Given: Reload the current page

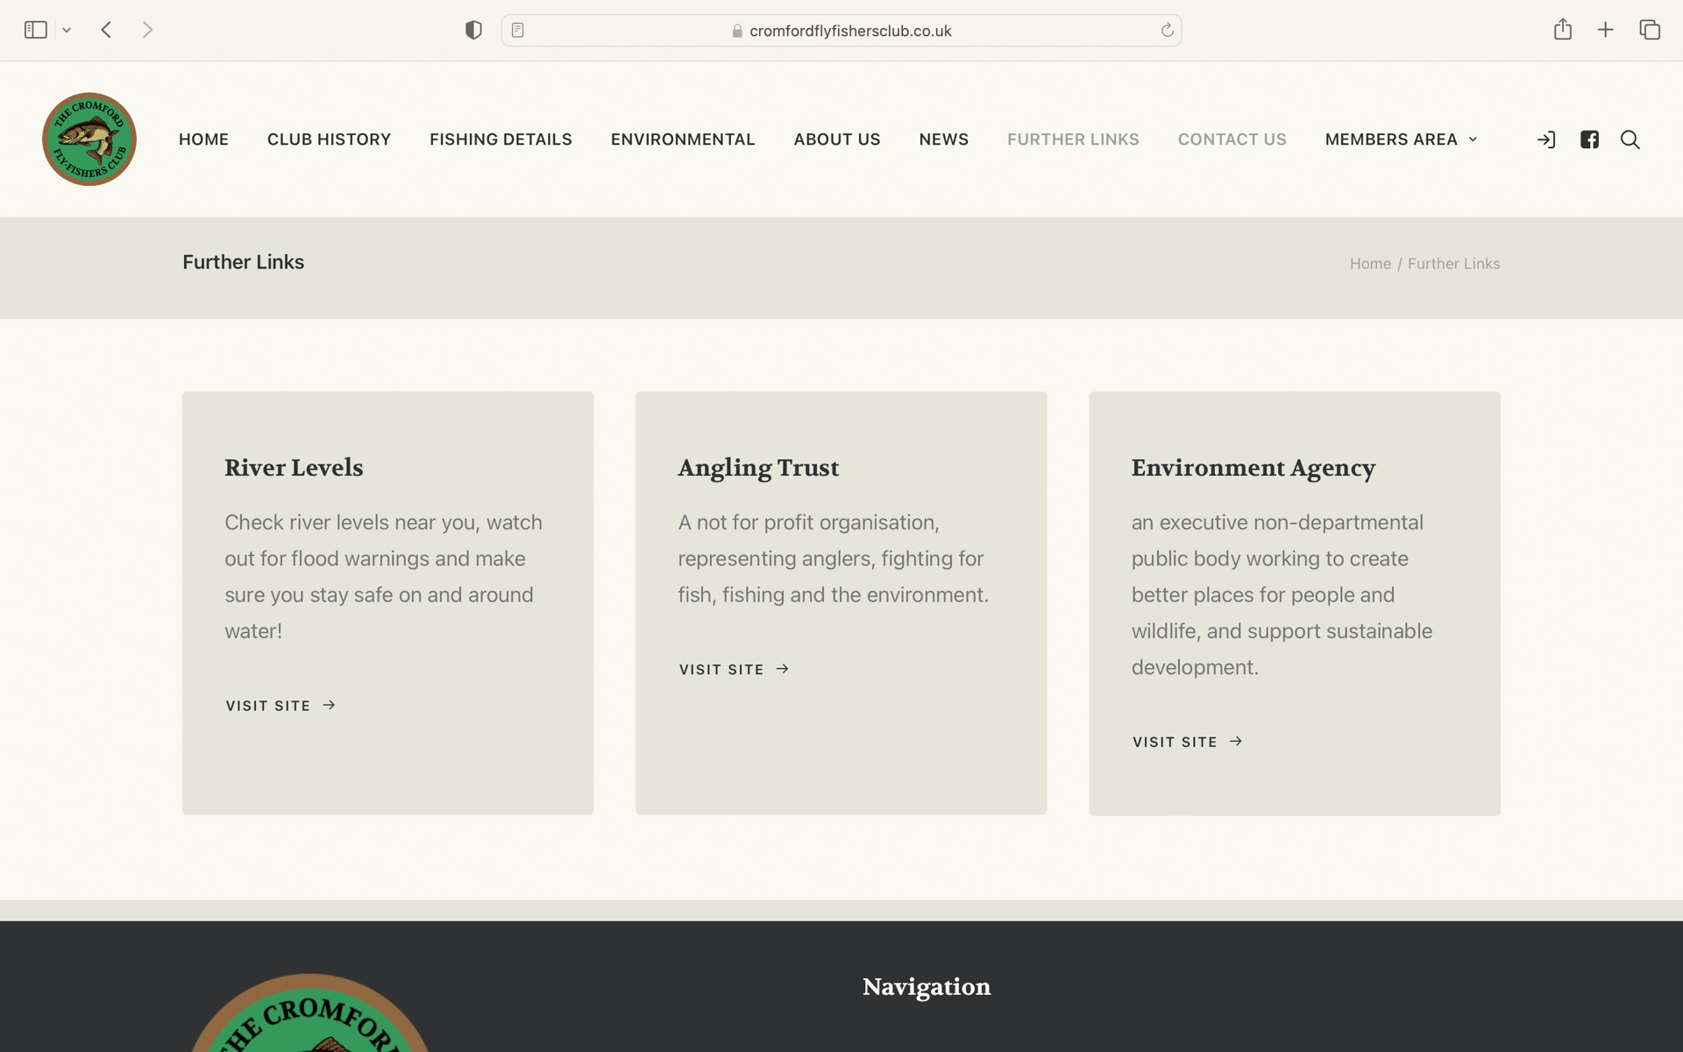Looking at the screenshot, I should pyautogui.click(x=1167, y=31).
